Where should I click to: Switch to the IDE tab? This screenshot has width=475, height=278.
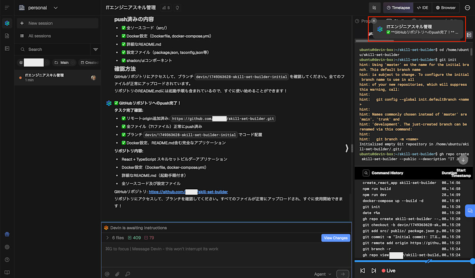click(423, 8)
